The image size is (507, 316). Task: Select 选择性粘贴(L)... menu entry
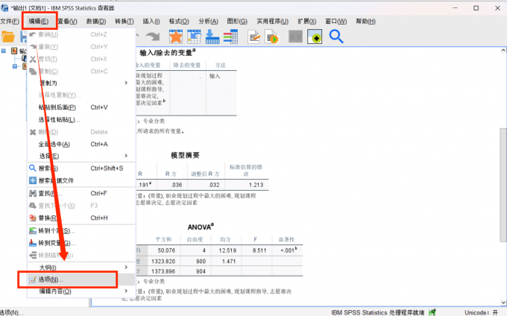81,119
